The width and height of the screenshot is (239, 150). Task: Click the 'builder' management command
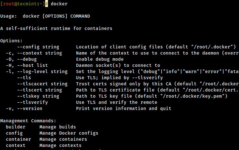click(x=16, y=127)
